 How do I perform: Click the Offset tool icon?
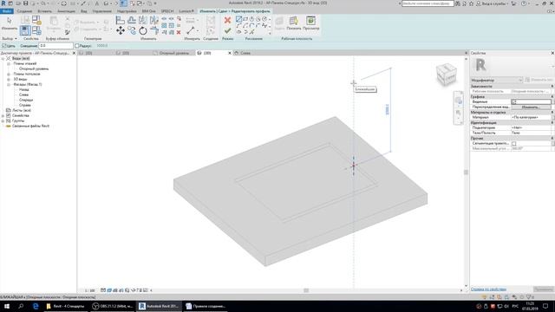[x=132, y=20]
